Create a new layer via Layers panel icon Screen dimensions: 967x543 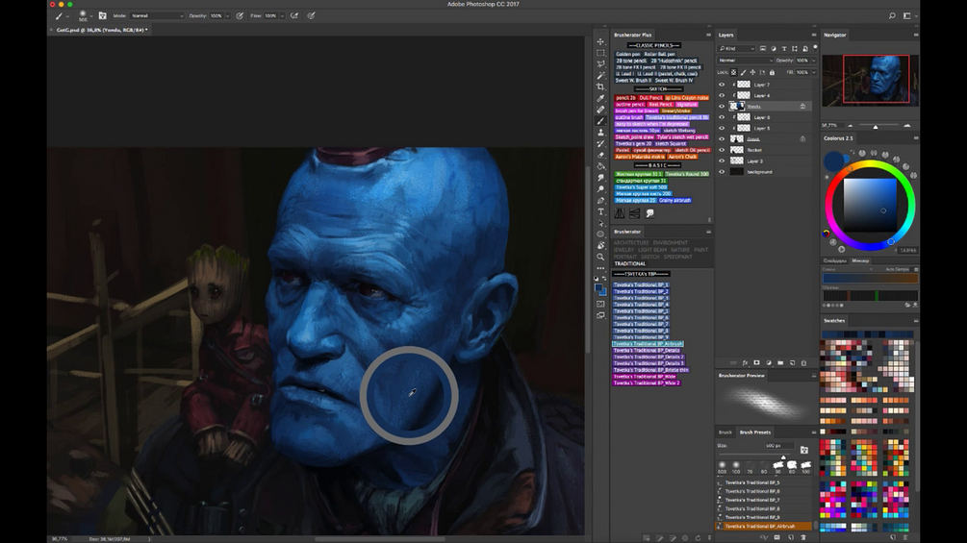click(793, 362)
